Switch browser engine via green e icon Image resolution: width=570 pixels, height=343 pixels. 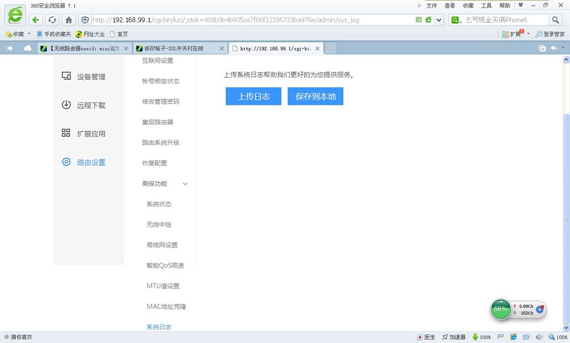(x=429, y=19)
